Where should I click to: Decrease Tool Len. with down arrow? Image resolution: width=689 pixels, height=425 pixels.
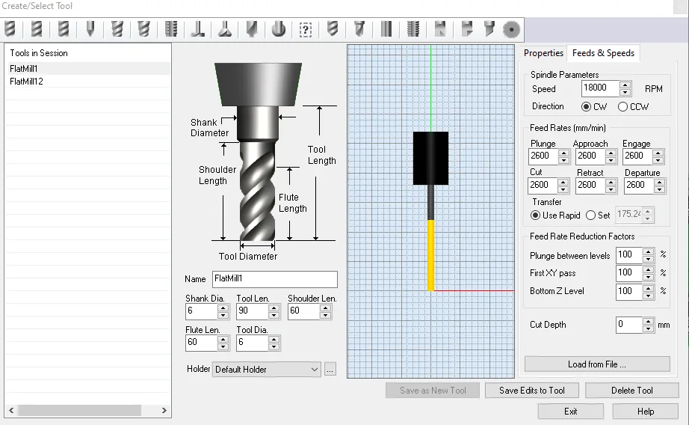point(274,315)
